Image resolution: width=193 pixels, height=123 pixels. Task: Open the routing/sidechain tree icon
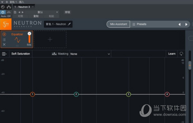9,7
